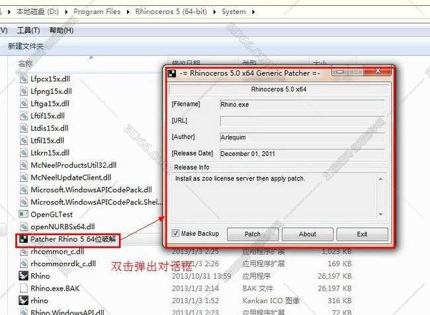
Task: Select the file name McNeelProductsUtil32.dll
Action: pos(73,165)
